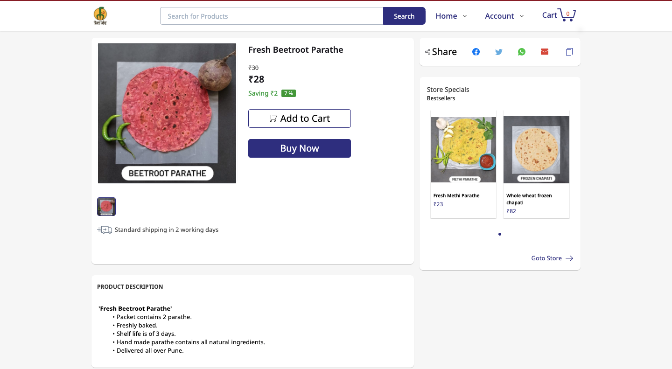This screenshot has width=672, height=369.
Task: Open the shopping cart icon
Action: [567, 15]
